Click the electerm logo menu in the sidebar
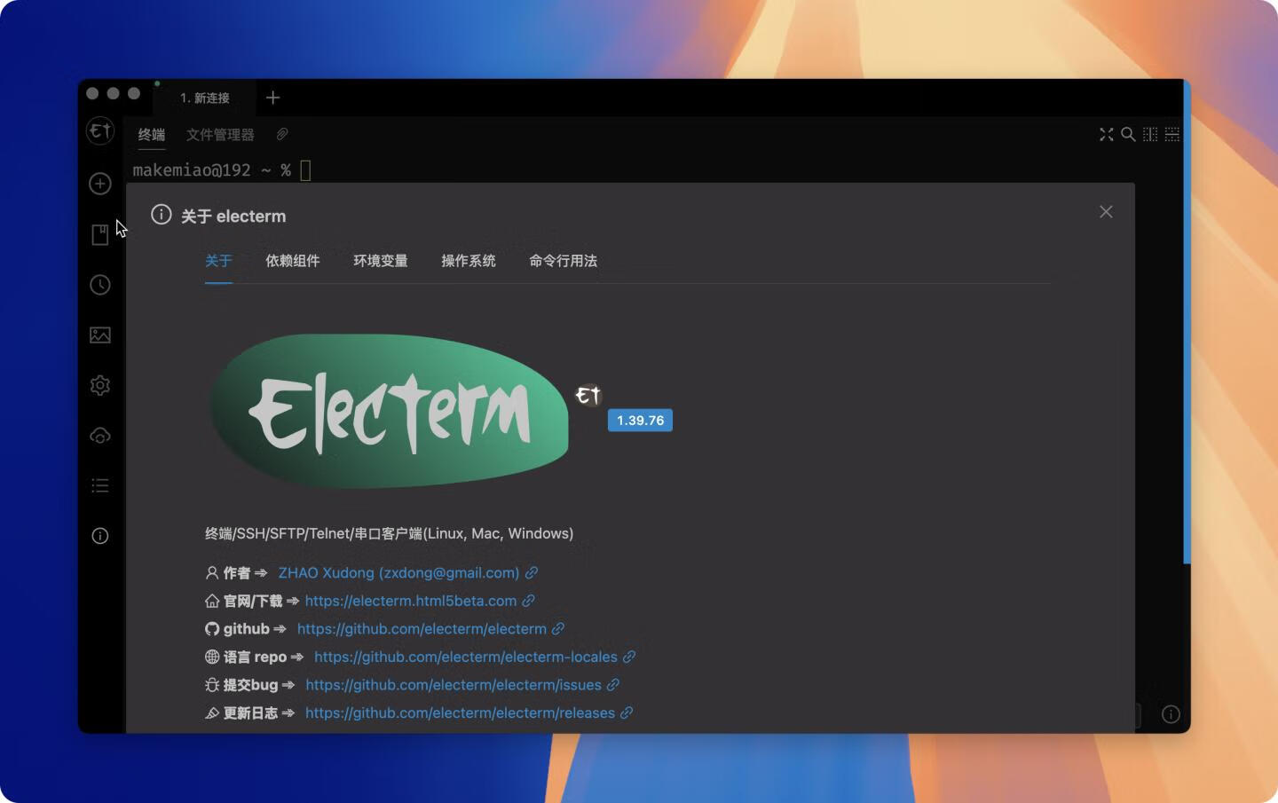 100,131
